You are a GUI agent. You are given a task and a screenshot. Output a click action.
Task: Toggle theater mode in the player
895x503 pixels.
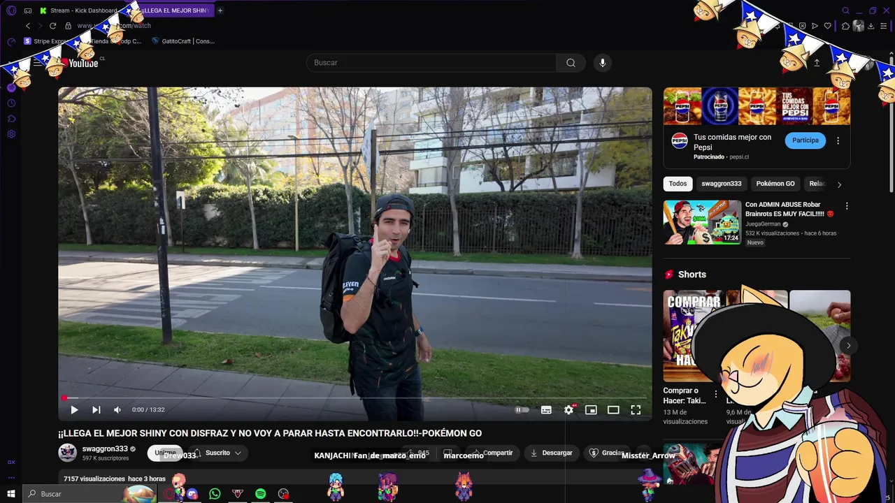click(x=613, y=410)
